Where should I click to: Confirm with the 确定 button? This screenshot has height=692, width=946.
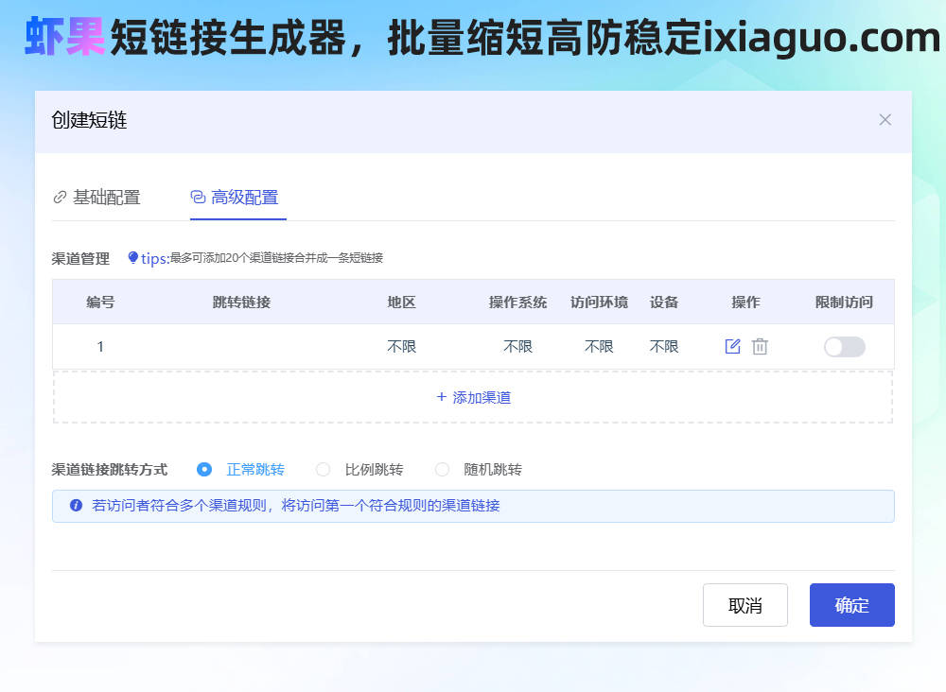pyautogui.click(x=851, y=605)
